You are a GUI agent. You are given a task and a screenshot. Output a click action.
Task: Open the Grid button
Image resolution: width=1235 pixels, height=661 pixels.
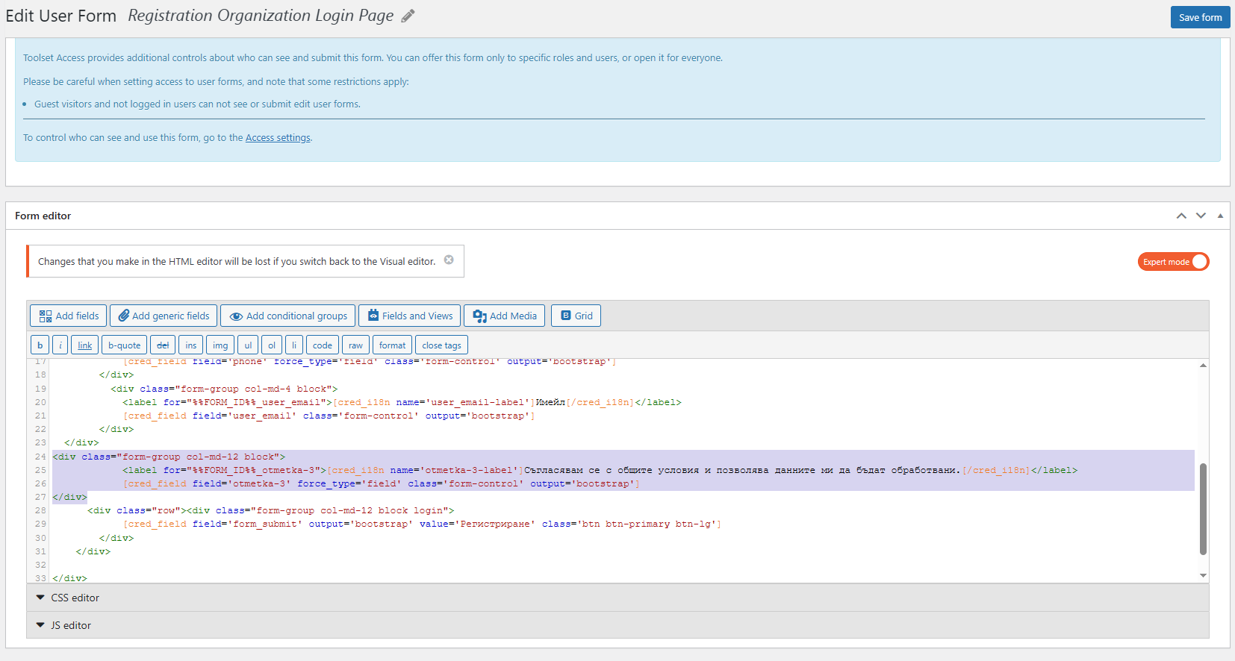point(576,316)
